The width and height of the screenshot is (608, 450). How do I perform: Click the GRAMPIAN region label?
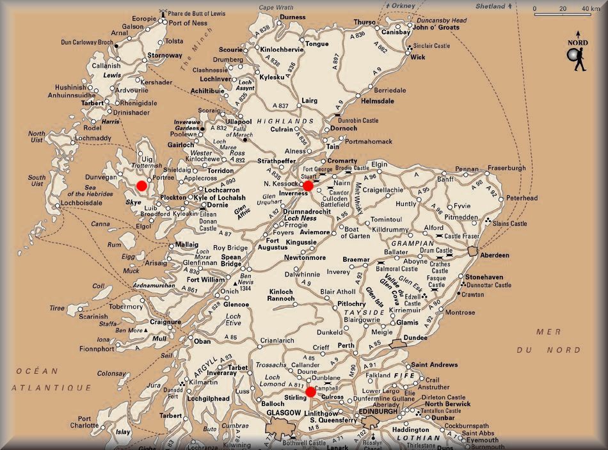point(413,243)
